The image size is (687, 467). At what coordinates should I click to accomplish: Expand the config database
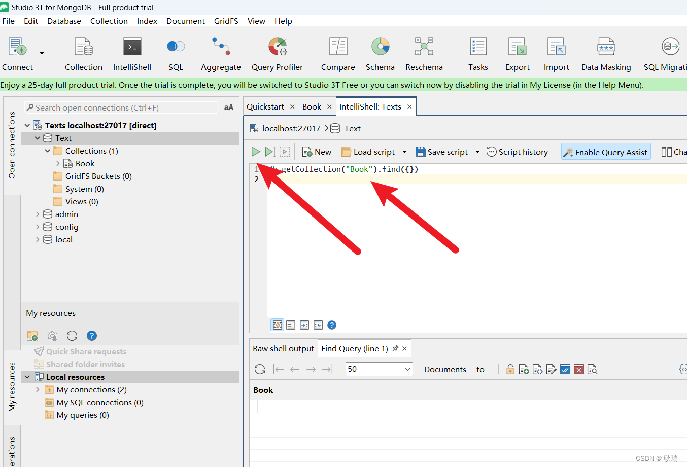click(x=38, y=227)
